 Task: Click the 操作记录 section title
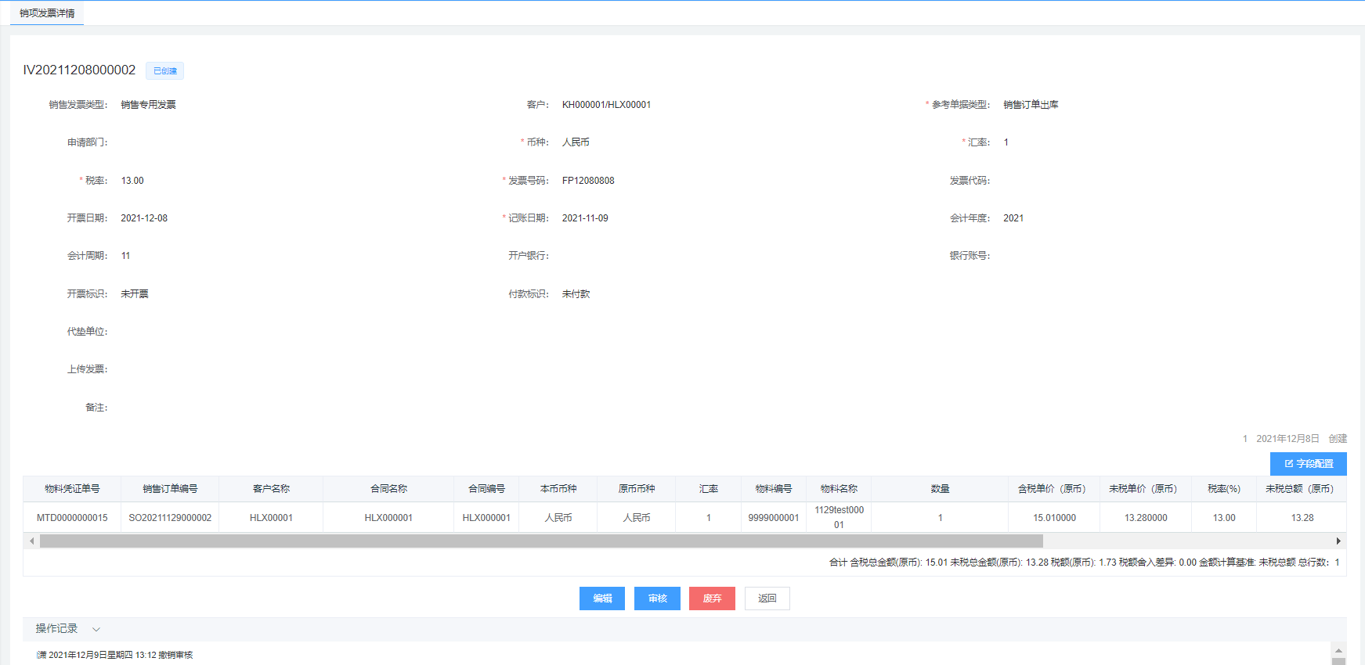pos(56,629)
